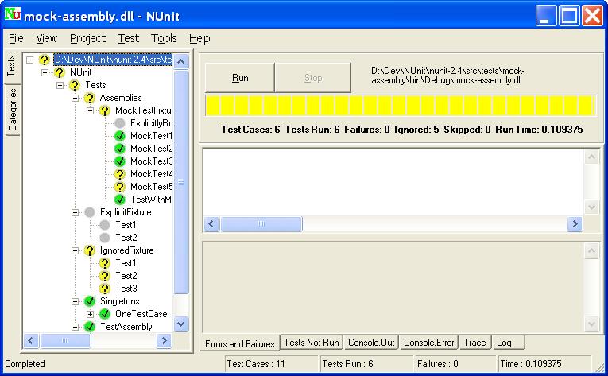Click the green check icon beside TestAssembly

[x=89, y=327]
